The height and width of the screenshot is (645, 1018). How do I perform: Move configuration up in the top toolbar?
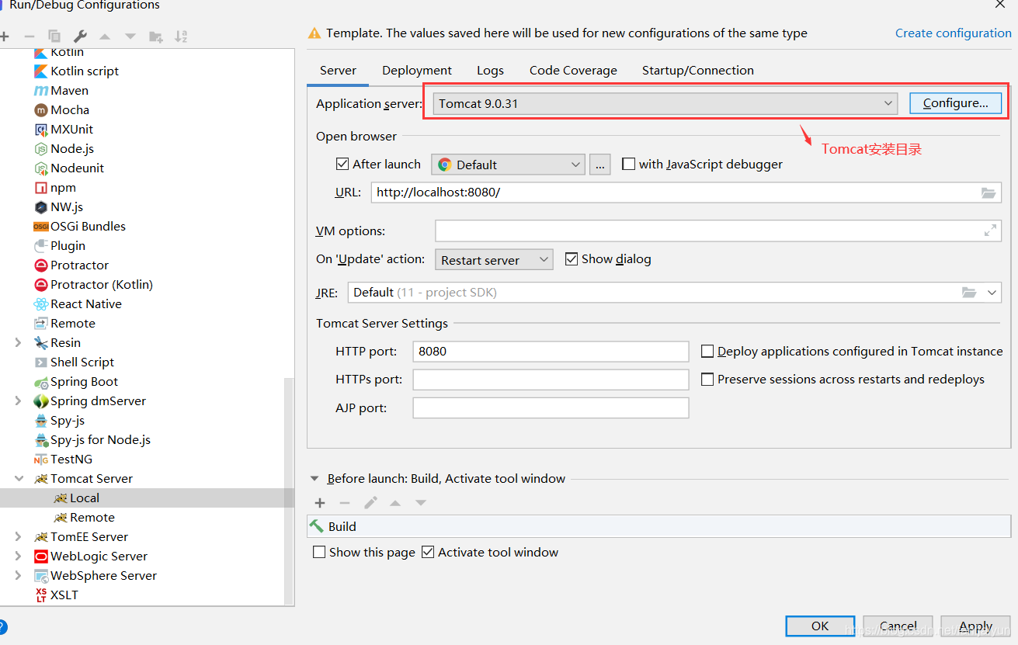tap(105, 36)
